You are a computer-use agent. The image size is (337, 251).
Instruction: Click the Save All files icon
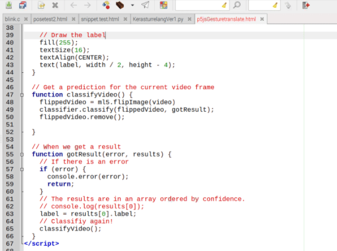point(22,6)
